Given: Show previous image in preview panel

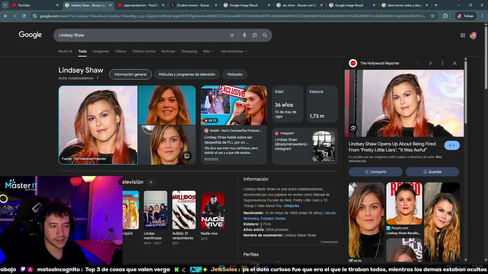Looking at the screenshot, I should coord(418,63).
